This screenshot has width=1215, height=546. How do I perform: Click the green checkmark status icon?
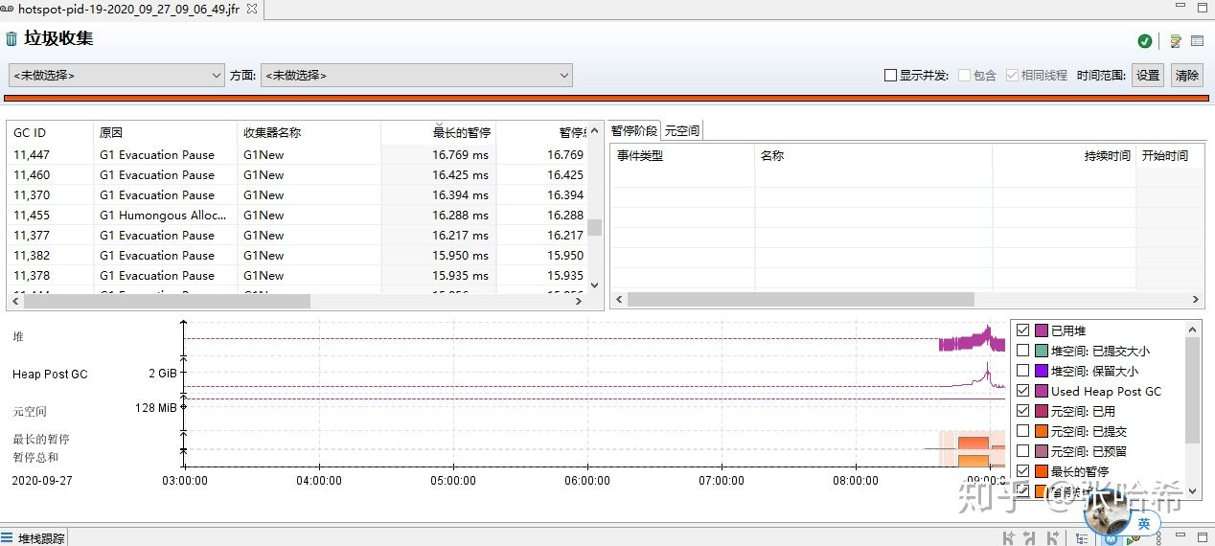point(1145,41)
